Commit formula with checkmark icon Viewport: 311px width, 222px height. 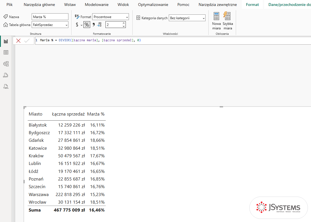(x=27, y=41)
